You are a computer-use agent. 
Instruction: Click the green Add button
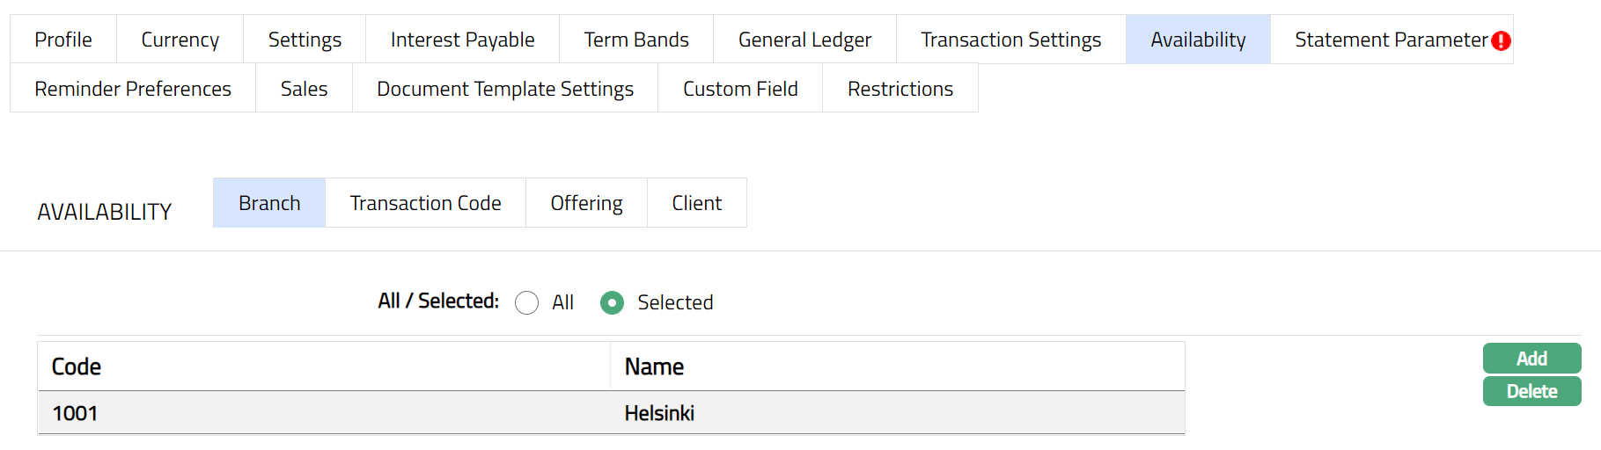pyautogui.click(x=1531, y=359)
